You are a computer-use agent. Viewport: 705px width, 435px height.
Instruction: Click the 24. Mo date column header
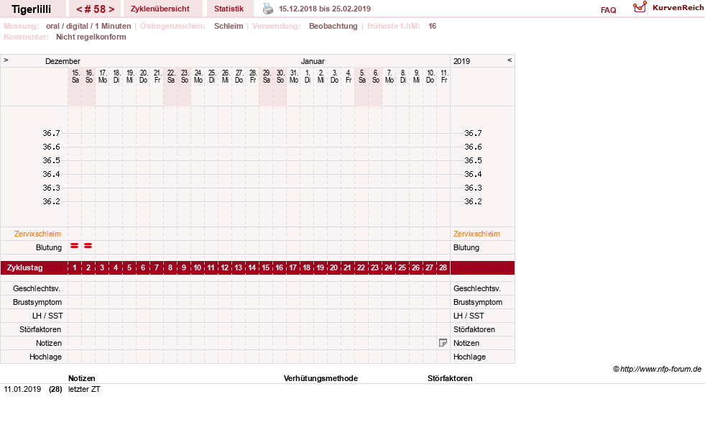(198, 76)
